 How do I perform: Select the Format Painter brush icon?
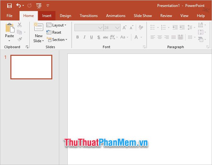(x=20, y=39)
